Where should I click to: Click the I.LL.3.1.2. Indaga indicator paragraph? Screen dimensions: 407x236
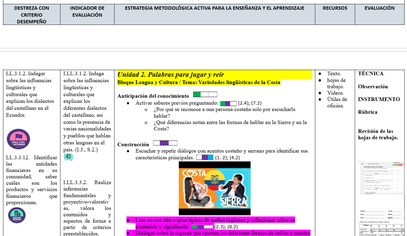pyautogui.click(x=87, y=112)
